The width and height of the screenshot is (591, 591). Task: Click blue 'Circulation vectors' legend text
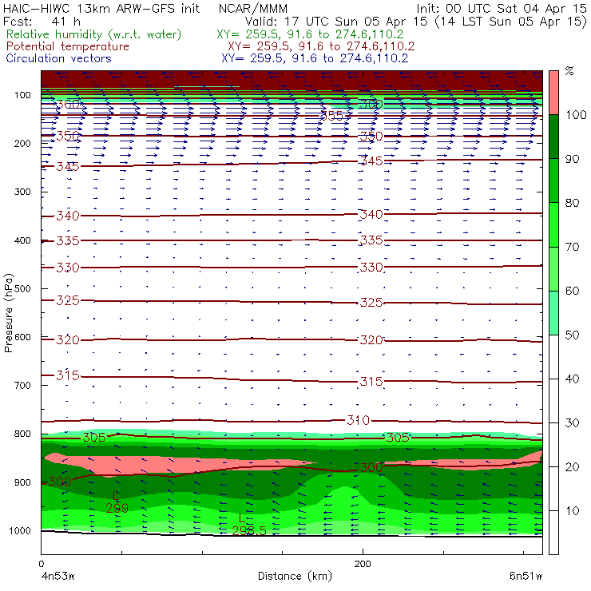point(59,58)
